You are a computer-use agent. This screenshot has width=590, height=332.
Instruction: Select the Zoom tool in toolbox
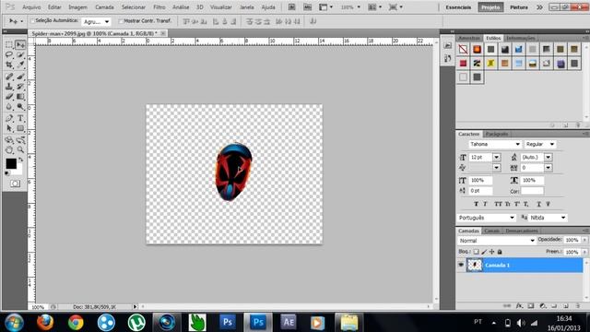pyautogui.click(x=20, y=150)
